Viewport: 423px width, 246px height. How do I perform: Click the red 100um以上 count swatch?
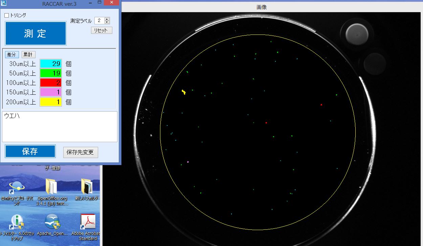51,83
